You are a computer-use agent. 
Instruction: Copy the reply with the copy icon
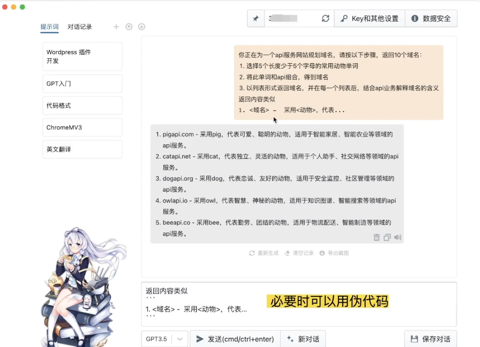[x=387, y=237]
